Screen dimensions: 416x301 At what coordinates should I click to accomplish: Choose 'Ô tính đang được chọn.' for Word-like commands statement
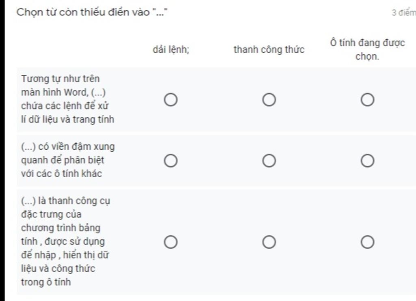tap(367, 99)
